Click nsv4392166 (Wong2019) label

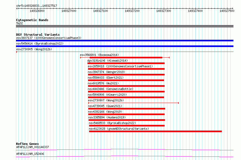105,112
